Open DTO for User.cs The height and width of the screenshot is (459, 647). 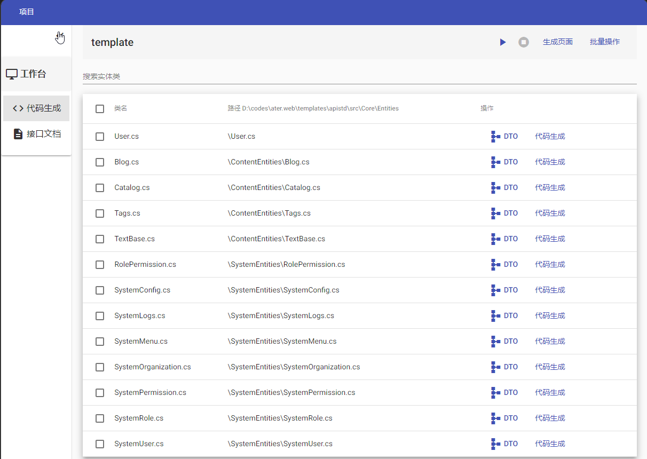click(x=504, y=137)
